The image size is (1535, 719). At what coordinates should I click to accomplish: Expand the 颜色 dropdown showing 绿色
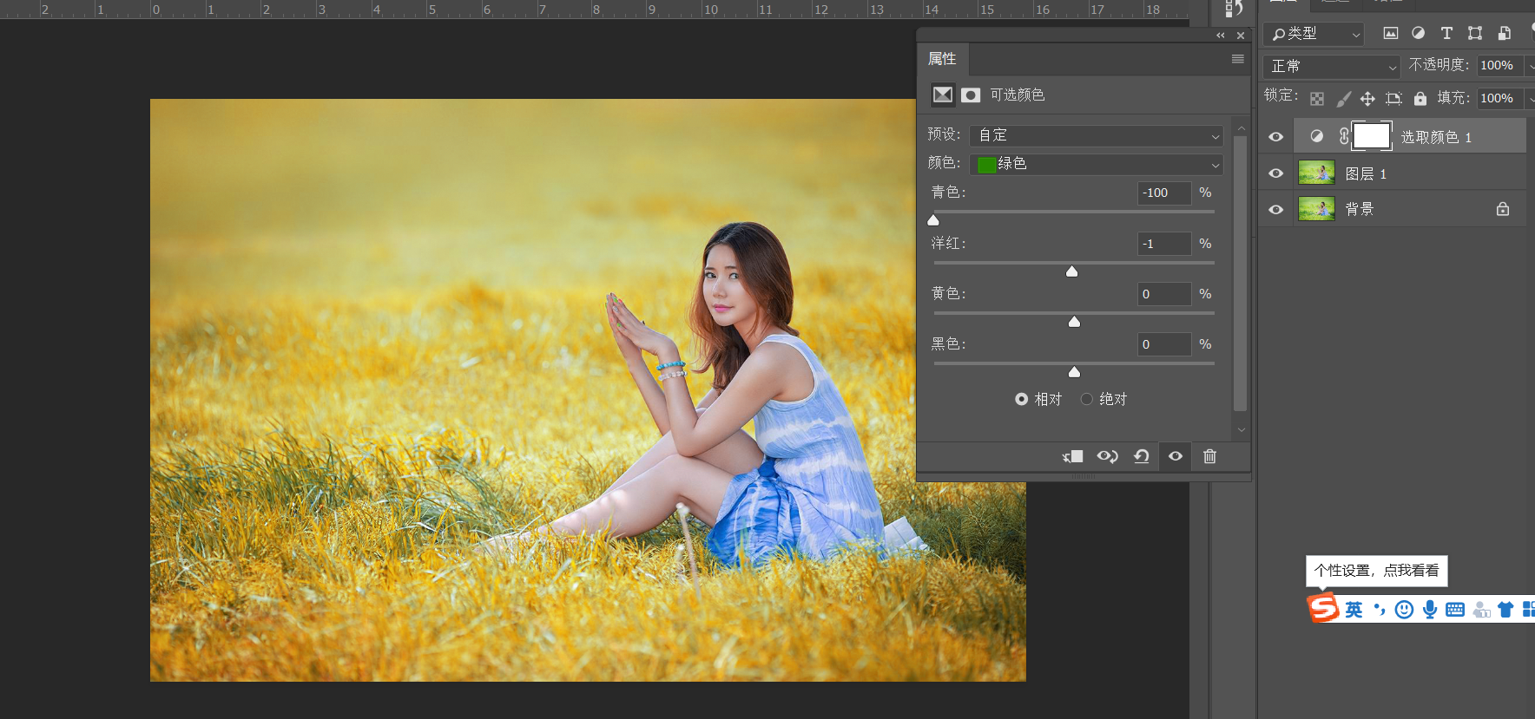coord(1097,164)
